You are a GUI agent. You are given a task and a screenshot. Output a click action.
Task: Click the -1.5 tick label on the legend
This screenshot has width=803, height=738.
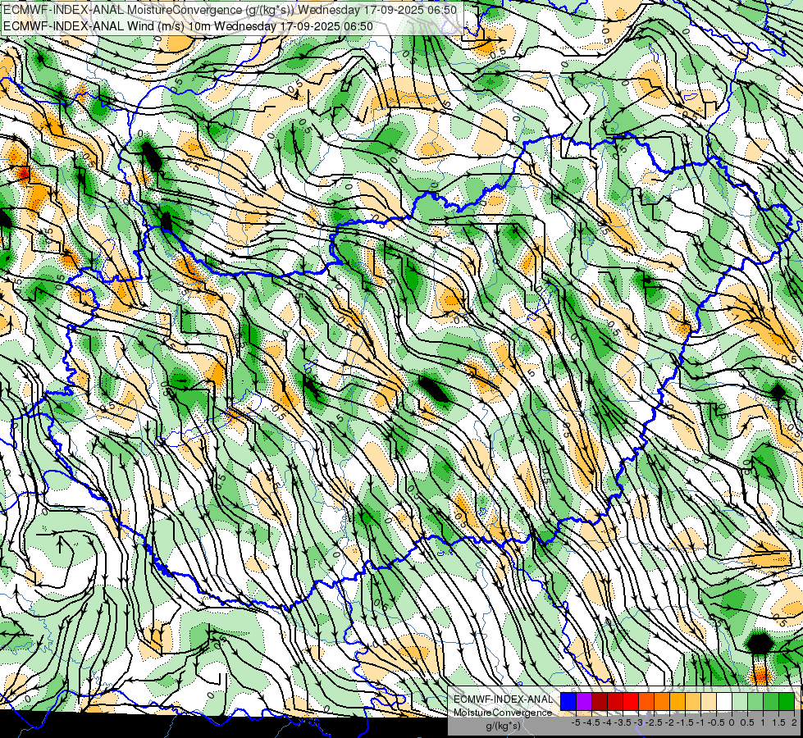click(685, 722)
